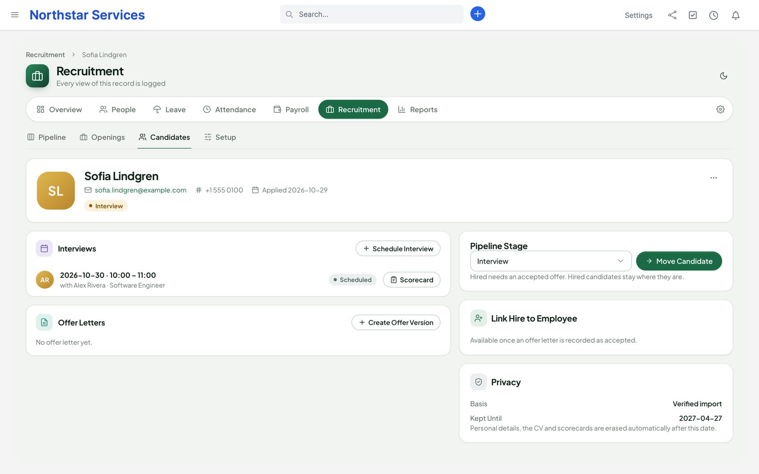Screen dimensions: 759x474
Task: Open the history clock icon
Action: click(x=713, y=15)
